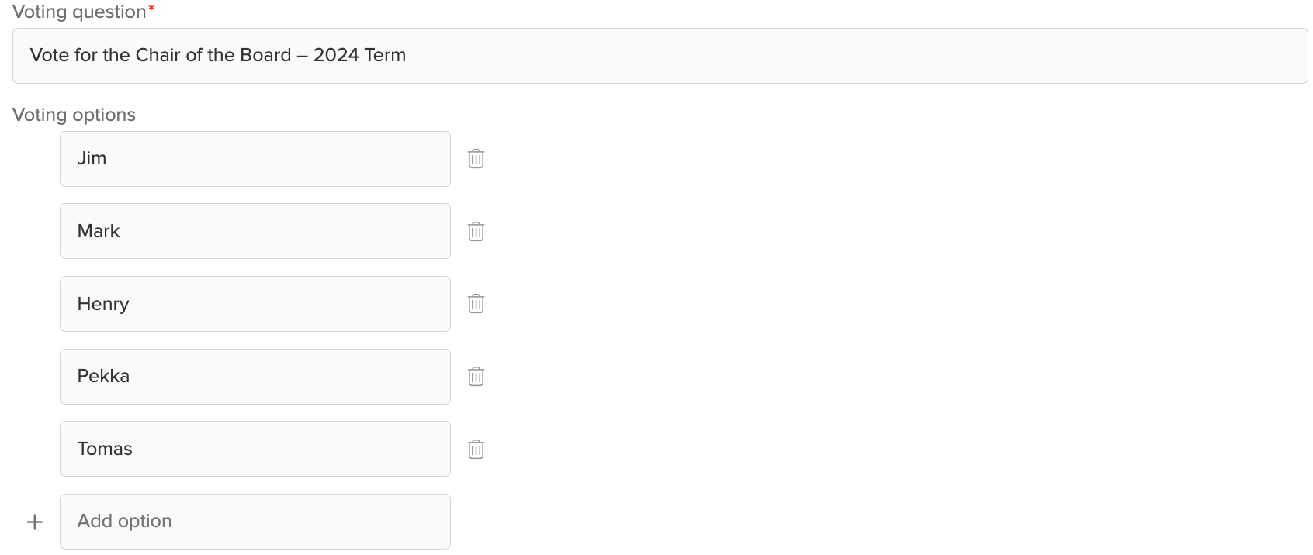Edit the Mark option field
1313x555 pixels.
point(255,231)
